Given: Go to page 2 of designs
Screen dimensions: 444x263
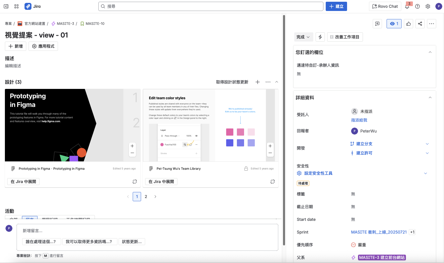Looking at the screenshot, I should pos(146,197).
